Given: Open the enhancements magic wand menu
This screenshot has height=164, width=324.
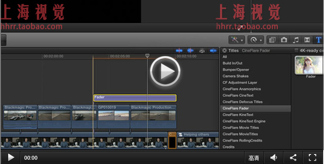Looking at the screenshot, I should pos(236,40).
